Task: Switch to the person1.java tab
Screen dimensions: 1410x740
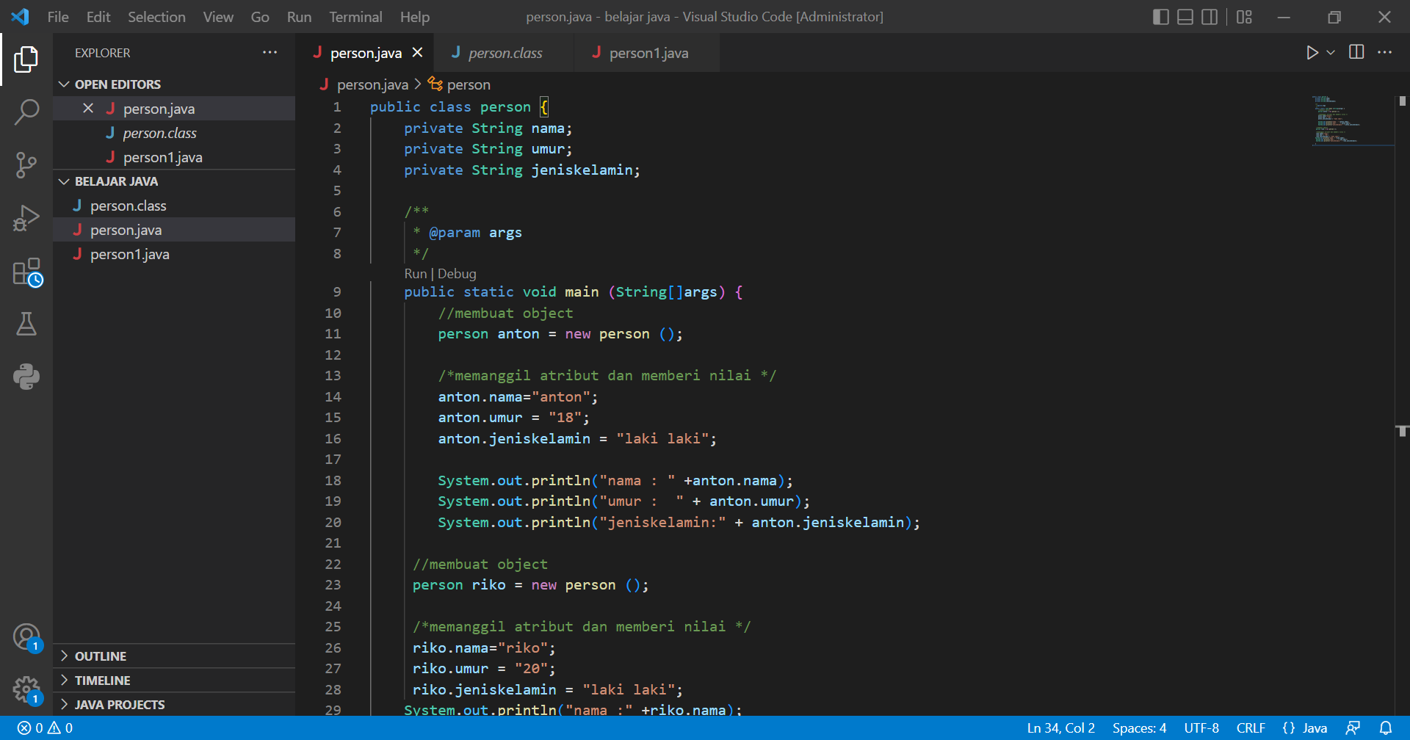Action: click(649, 52)
